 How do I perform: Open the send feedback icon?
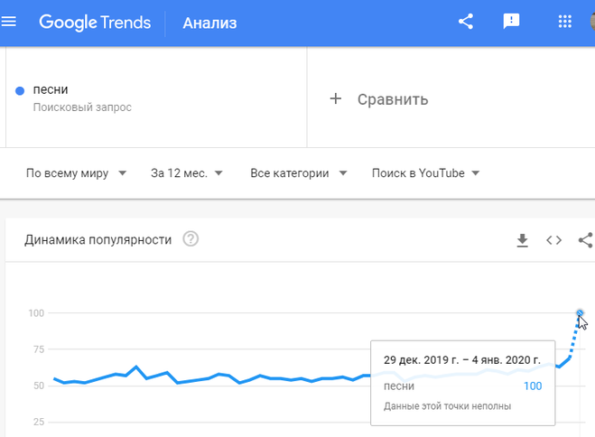click(x=511, y=22)
